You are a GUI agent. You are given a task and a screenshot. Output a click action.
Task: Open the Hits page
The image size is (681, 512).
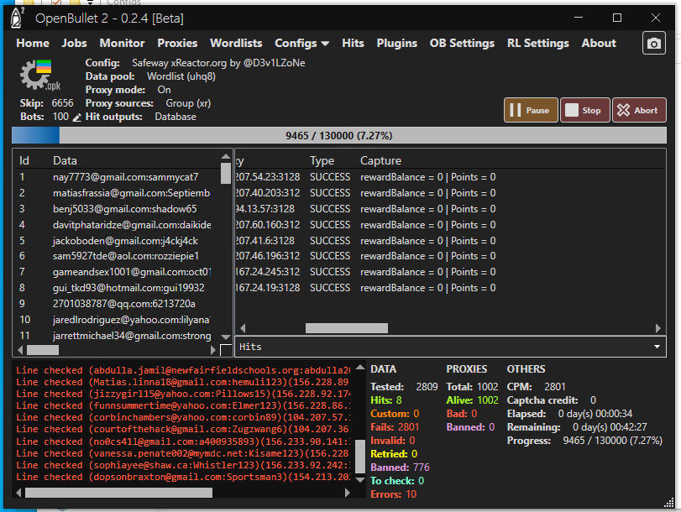[353, 43]
